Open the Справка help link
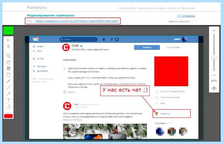The height and width of the screenshot is (144, 223). 186,16
